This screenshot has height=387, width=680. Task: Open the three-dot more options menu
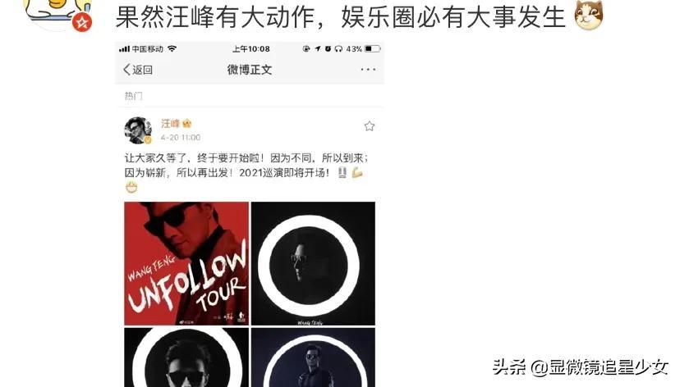pyautogui.click(x=368, y=69)
